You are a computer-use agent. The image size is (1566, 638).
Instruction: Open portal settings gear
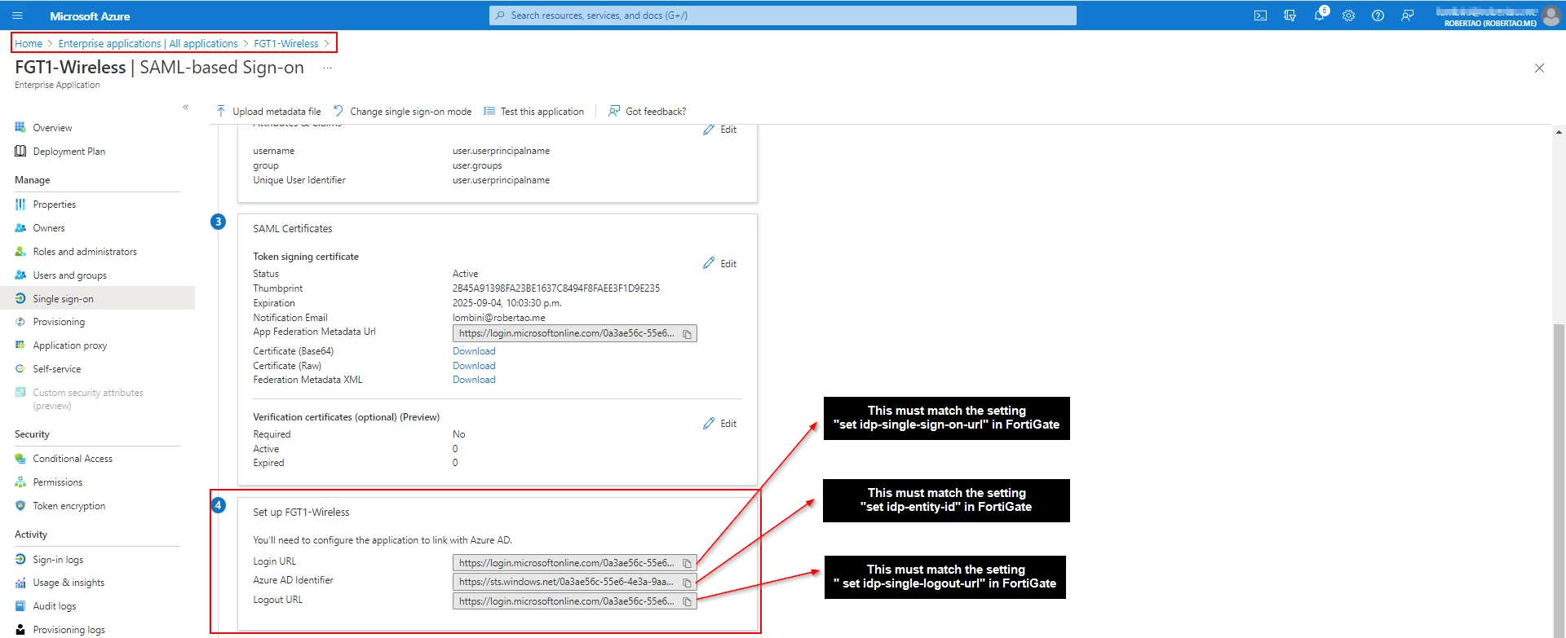(1348, 15)
